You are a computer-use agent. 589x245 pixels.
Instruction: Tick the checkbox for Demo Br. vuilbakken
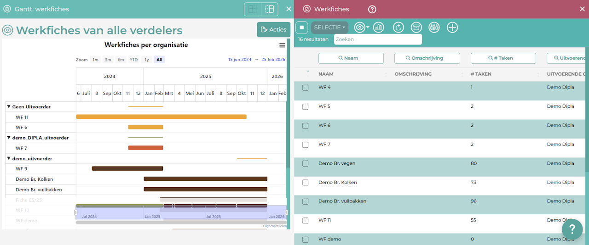(x=306, y=201)
